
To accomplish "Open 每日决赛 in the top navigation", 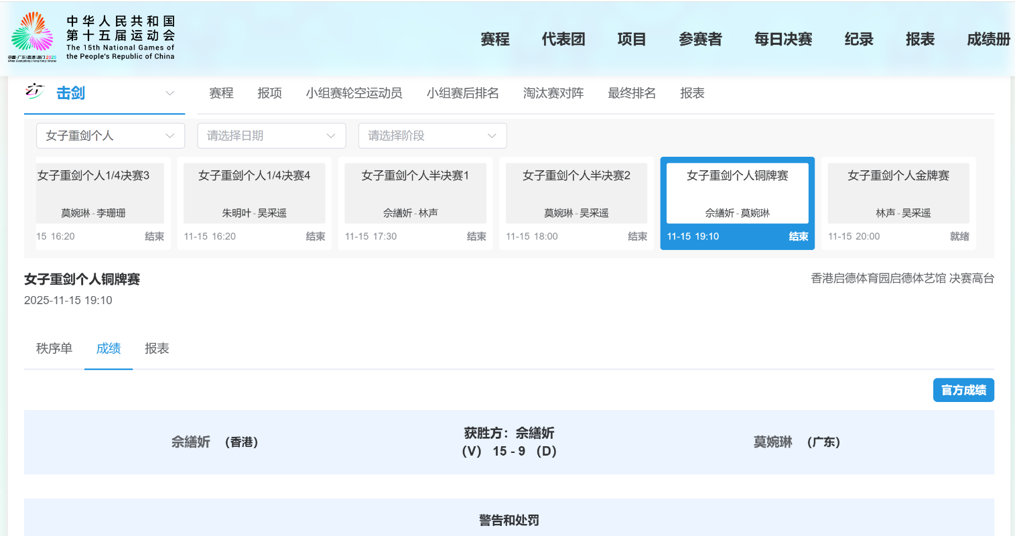I will click(783, 40).
